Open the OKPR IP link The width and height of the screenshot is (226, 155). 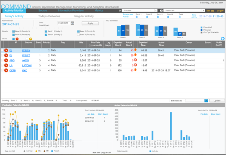[13, 71]
